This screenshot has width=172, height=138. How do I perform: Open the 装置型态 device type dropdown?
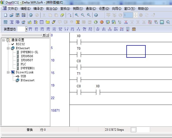[26, 29]
